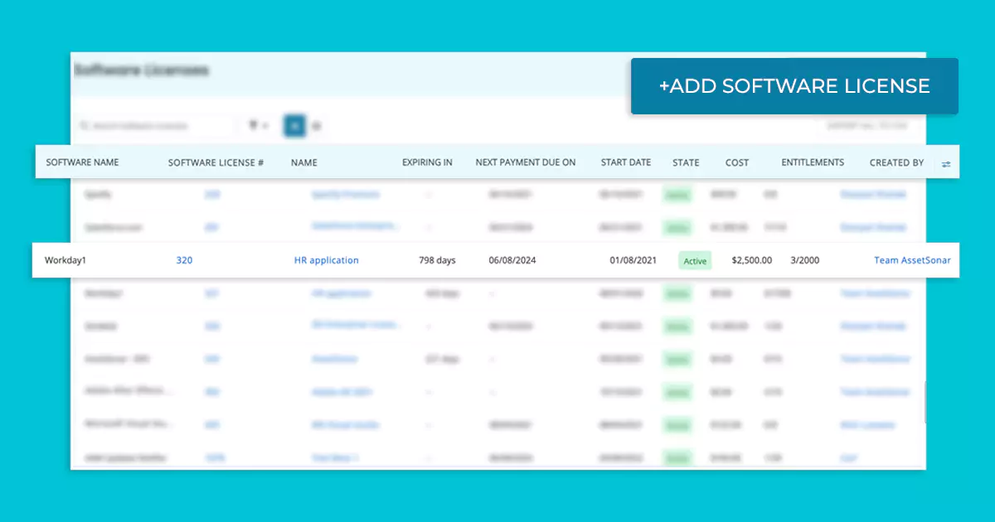Viewport: 995px width, 522px height.
Task: Click the Add Software License button
Action: click(794, 86)
